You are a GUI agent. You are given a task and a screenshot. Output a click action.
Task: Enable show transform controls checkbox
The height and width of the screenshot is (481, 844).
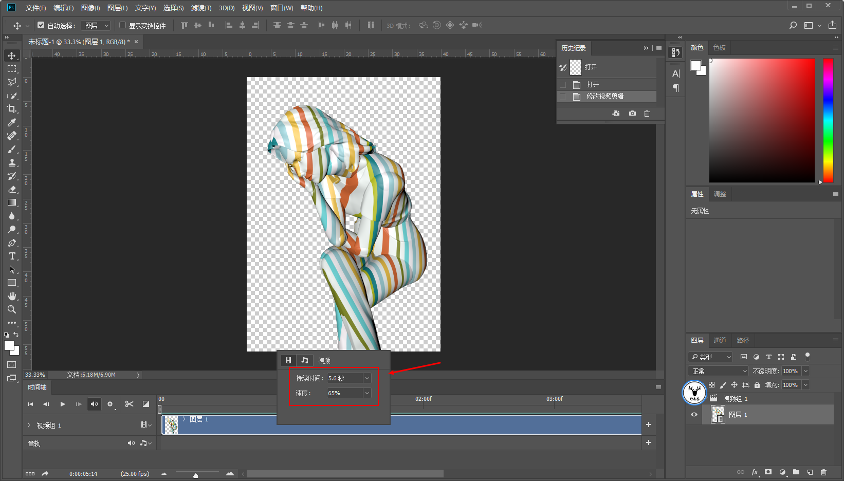coord(123,25)
